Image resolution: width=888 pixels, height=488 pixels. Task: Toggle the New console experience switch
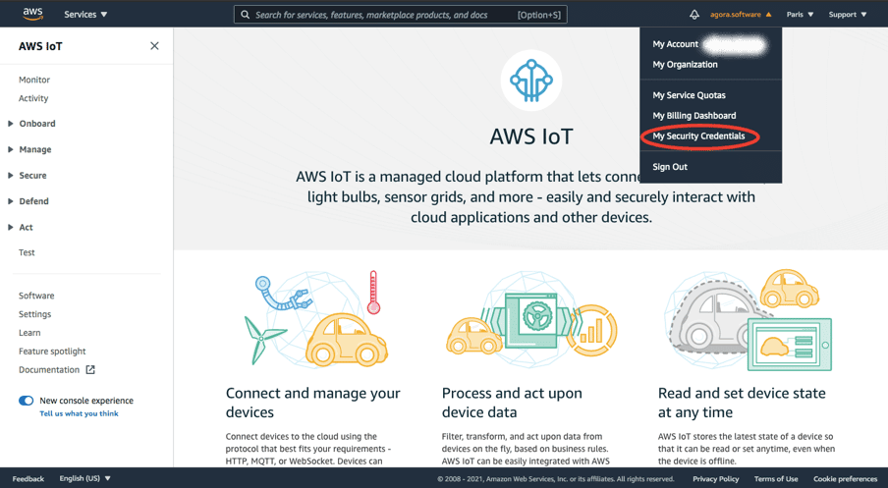[27, 401]
